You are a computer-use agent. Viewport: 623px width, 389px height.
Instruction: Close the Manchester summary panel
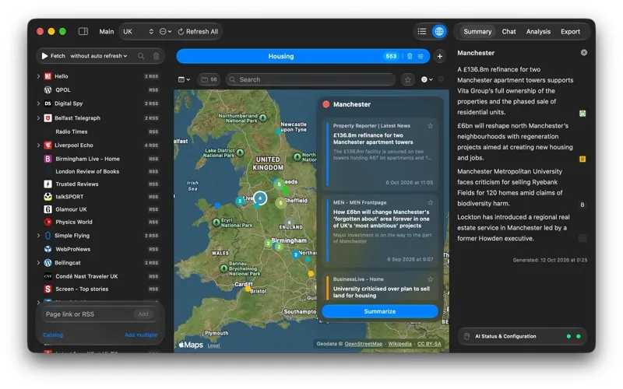[583, 52]
